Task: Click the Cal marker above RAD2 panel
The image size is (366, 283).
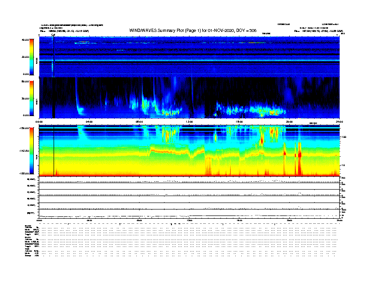Action: point(53,35)
